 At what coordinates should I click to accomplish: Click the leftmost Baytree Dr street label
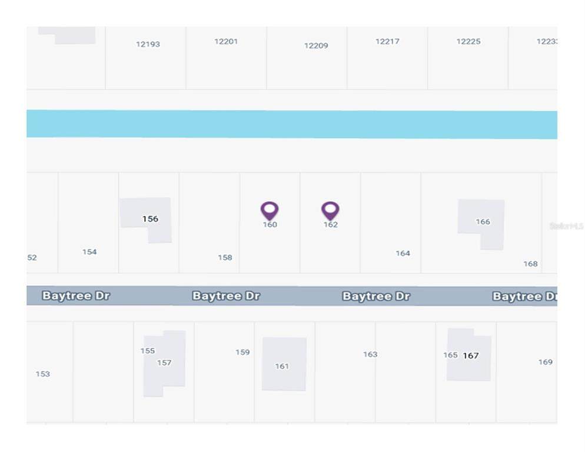(76, 295)
